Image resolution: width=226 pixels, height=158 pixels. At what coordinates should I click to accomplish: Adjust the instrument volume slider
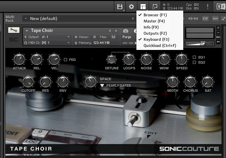pos(200,43)
